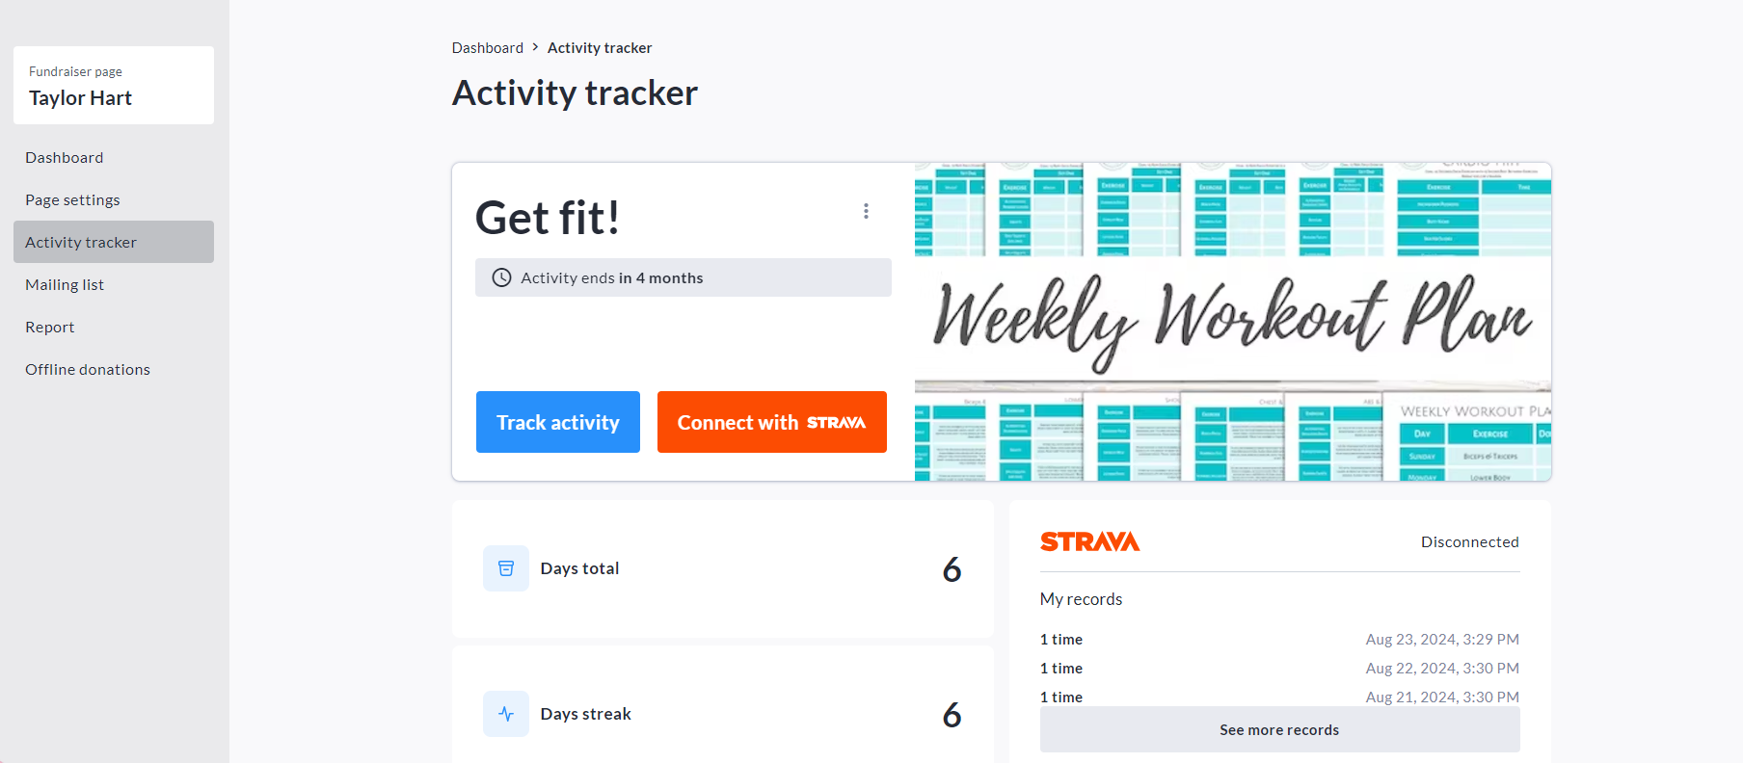The height and width of the screenshot is (763, 1743).
Task: Navigate to Report in sidebar
Action: click(50, 327)
